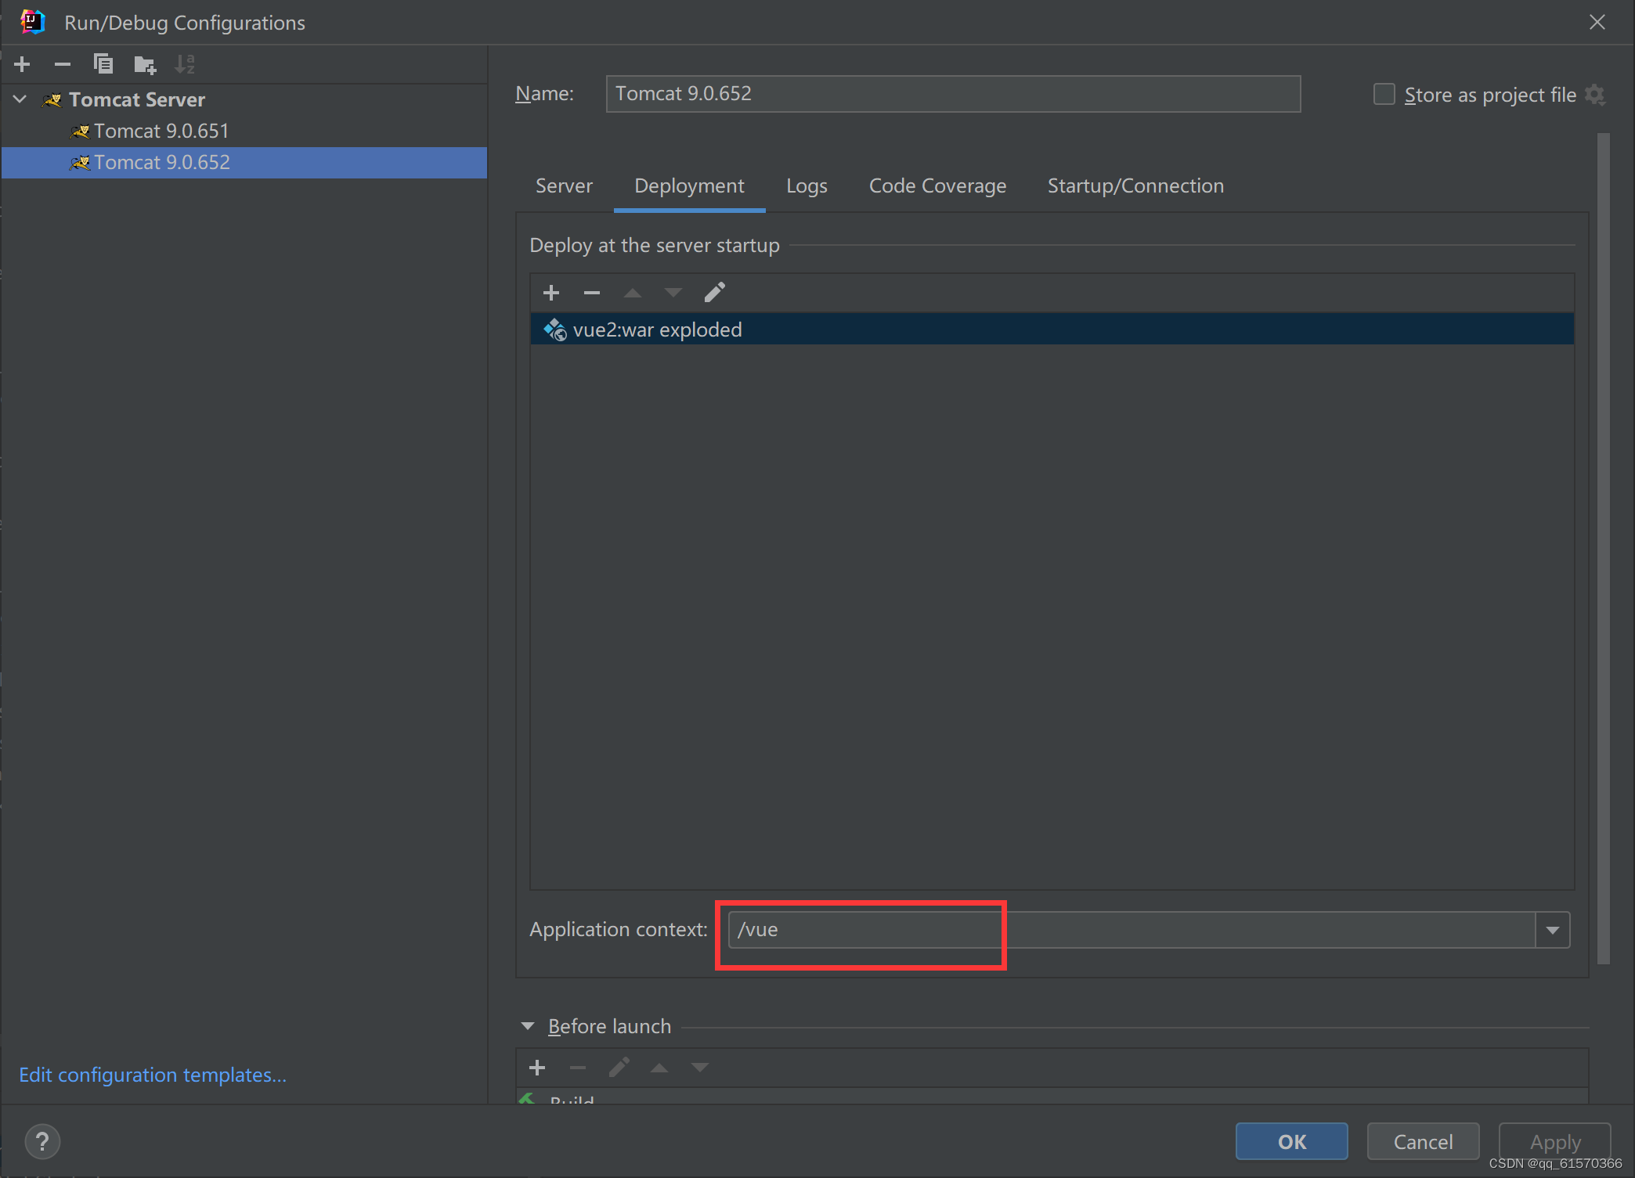Remove the selected deployment artifact
The width and height of the screenshot is (1635, 1178).
[x=592, y=293]
